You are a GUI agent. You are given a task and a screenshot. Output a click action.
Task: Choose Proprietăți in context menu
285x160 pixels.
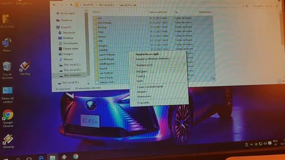143,103
